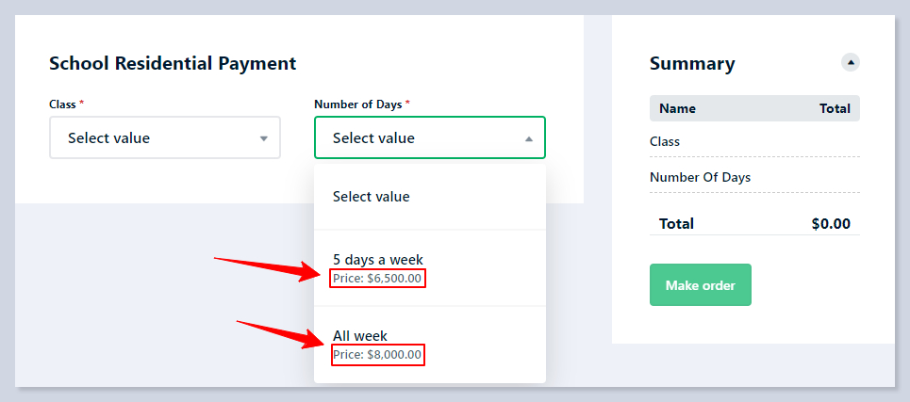The height and width of the screenshot is (402, 910).
Task: Click the Class dropdown arrow
Action: (263, 138)
